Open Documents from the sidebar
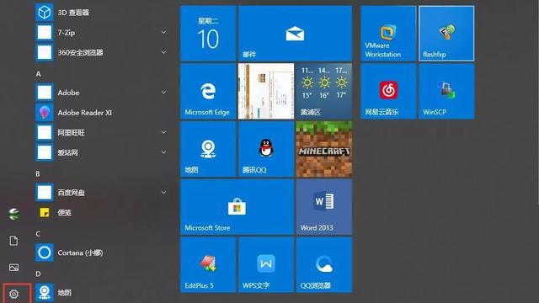The image size is (539, 303). click(13, 241)
